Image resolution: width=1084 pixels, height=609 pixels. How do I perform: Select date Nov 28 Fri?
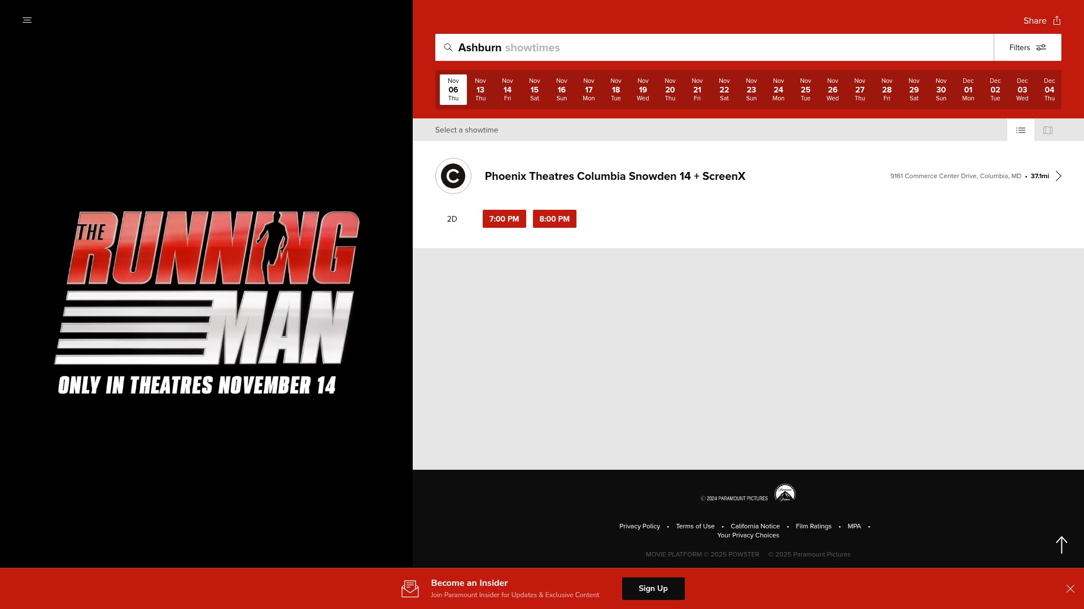click(x=887, y=90)
